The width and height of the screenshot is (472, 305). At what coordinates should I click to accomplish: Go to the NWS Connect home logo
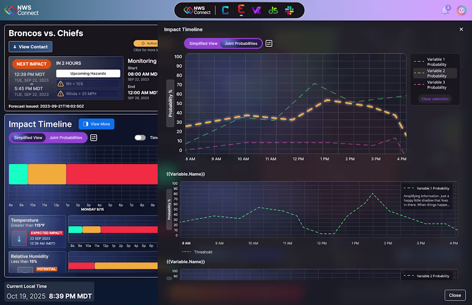click(21, 11)
